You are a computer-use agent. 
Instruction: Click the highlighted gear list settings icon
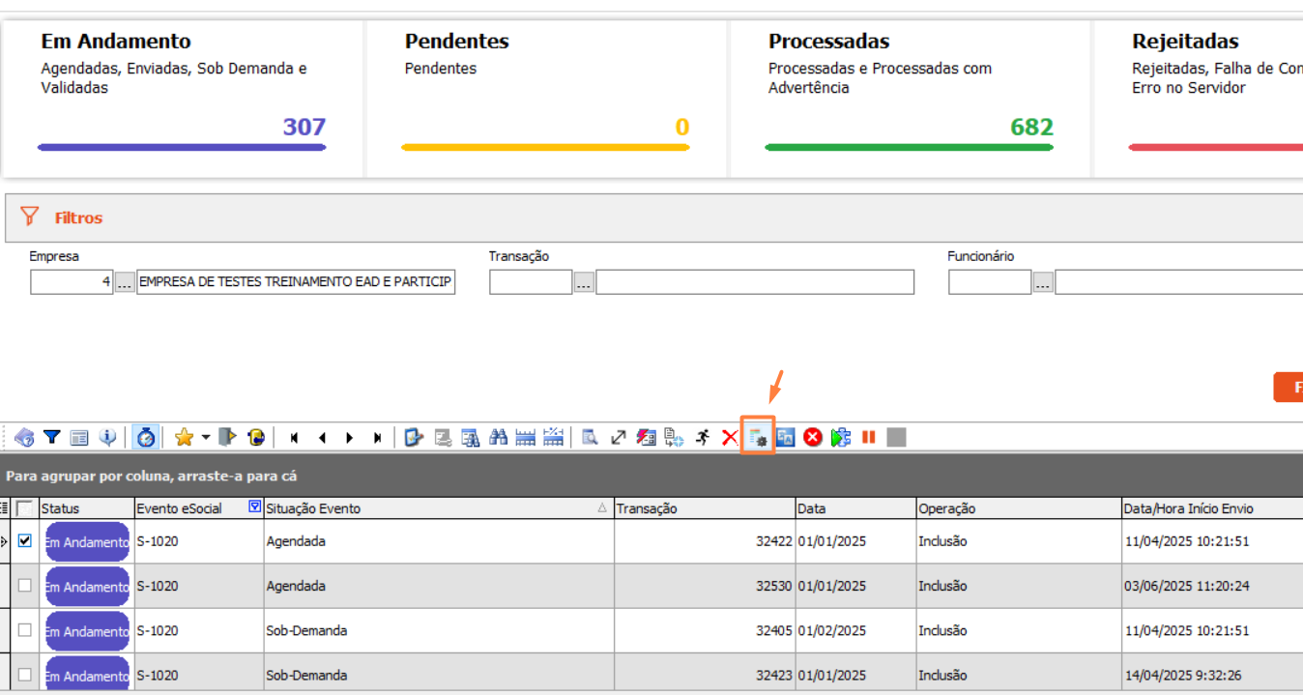pyautogui.click(x=758, y=438)
